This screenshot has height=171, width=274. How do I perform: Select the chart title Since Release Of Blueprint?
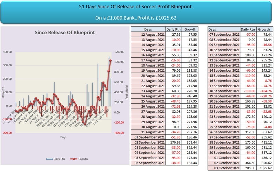(65, 33)
